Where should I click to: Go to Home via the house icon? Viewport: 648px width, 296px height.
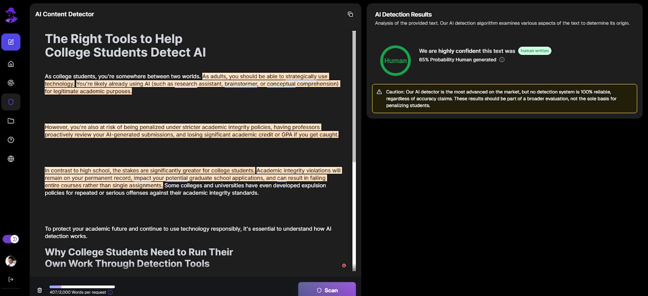click(11, 64)
